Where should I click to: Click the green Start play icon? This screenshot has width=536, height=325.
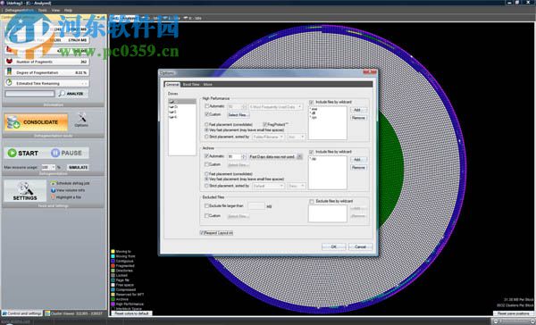click(13, 153)
